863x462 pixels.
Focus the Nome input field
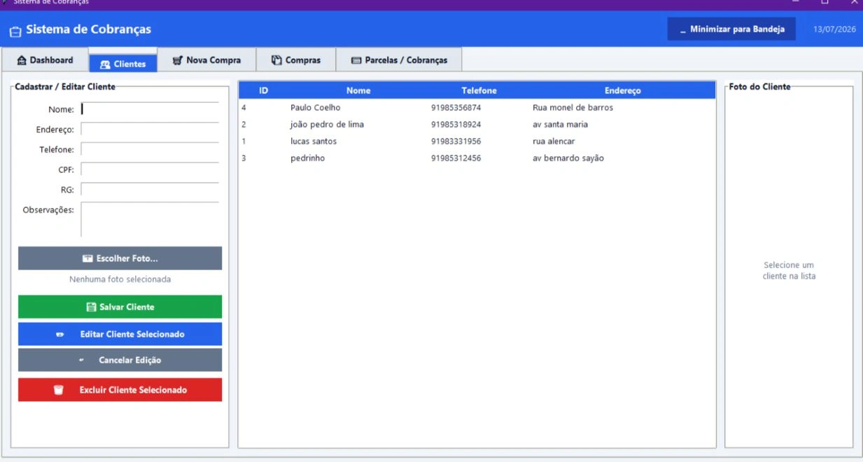point(150,109)
